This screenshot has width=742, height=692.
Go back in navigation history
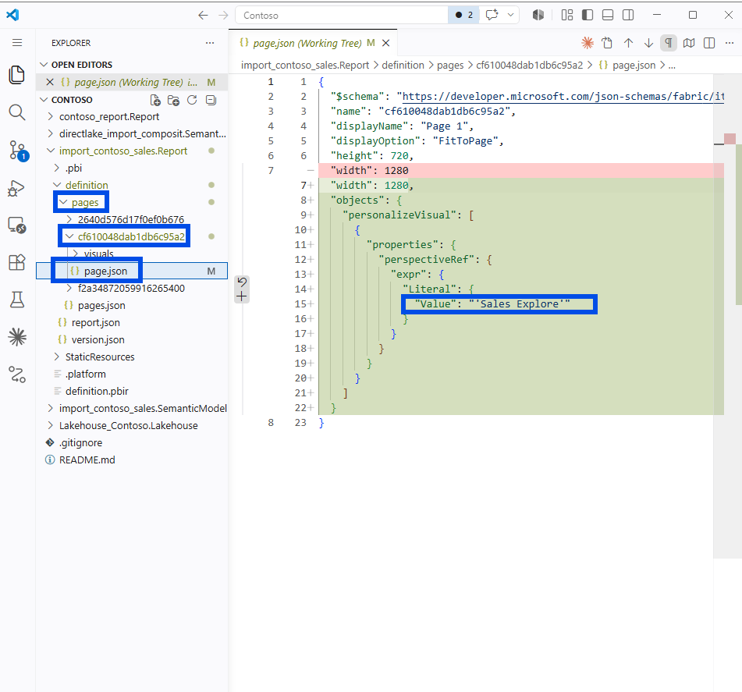(x=203, y=15)
